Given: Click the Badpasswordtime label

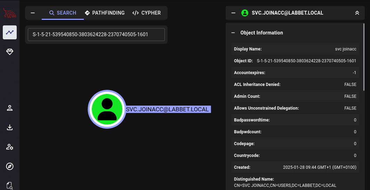Looking at the screenshot, I should 252,120.
